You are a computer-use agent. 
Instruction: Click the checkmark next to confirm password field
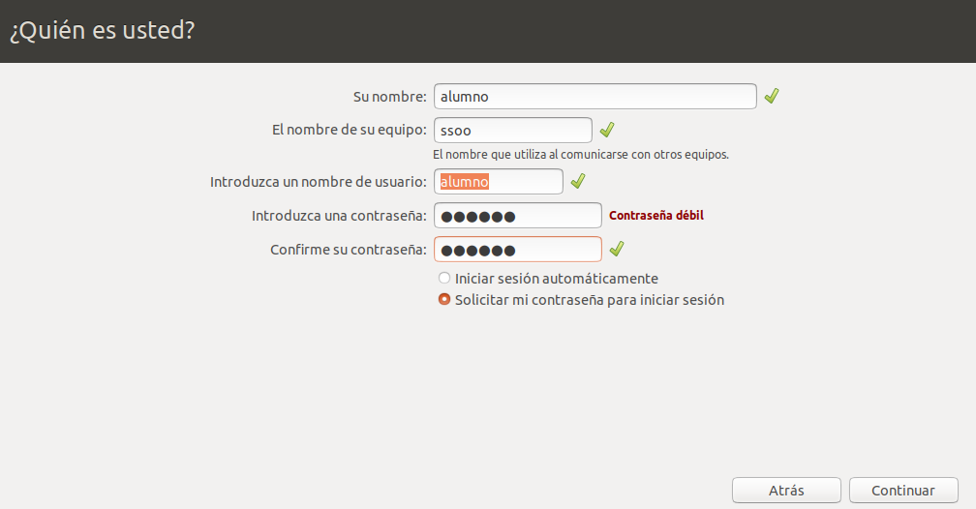[x=617, y=250]
